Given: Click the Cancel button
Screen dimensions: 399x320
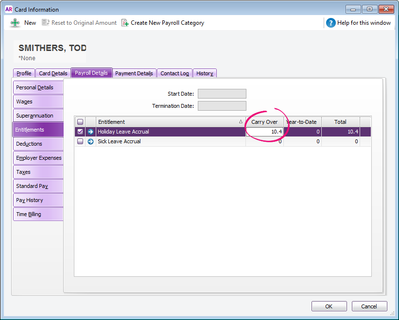Looking at the screenshot, I should [x=369, y=306].
